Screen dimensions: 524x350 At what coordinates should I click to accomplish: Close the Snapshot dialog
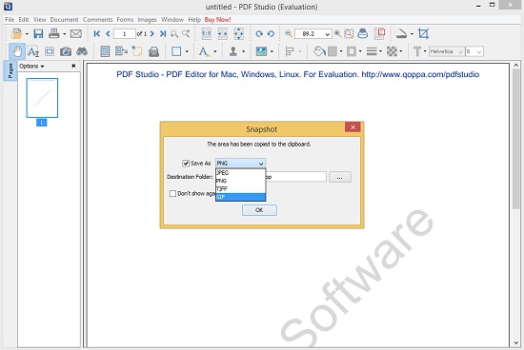coord(353,127)
